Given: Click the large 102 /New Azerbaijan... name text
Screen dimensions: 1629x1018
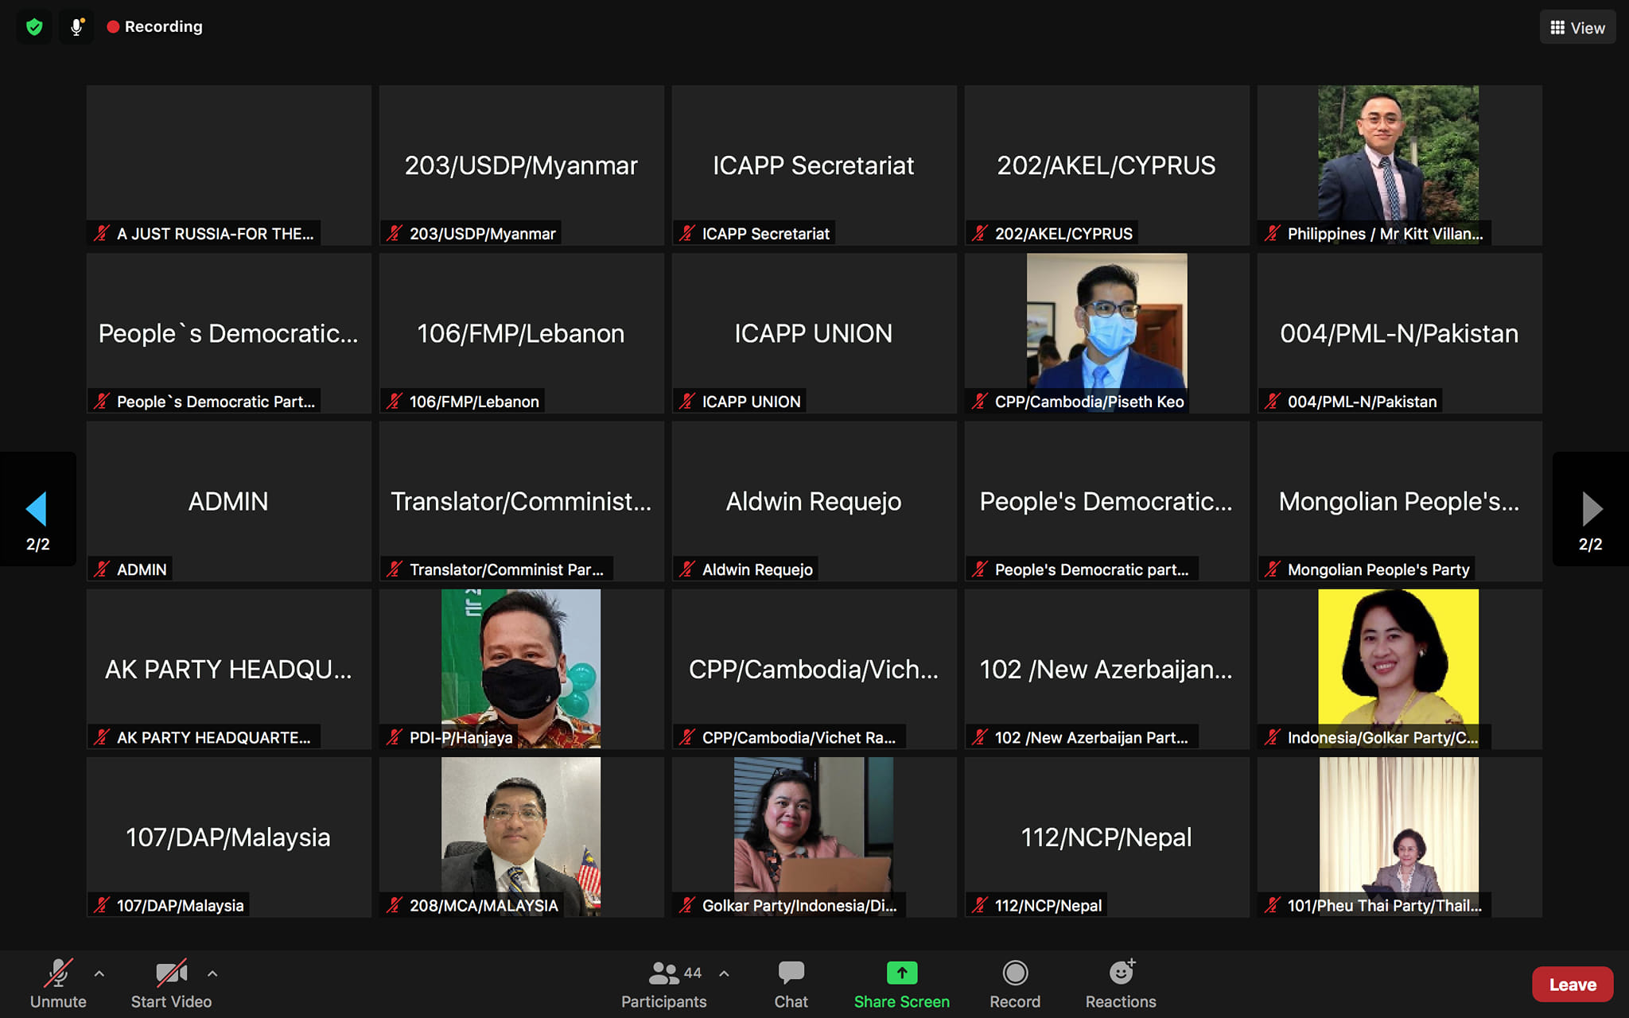Looking at the screenshot, I should 1106,670.
